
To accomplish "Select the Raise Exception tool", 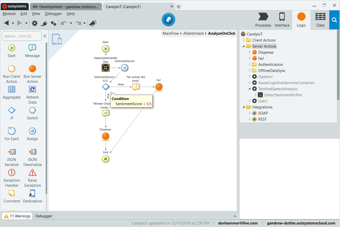I will (x=32, y=178).
